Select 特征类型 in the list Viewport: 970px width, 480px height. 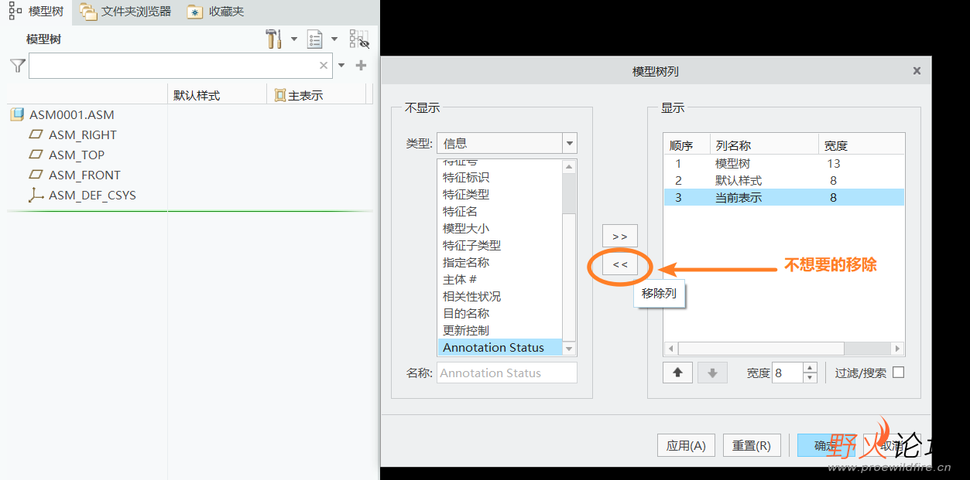click(x=499, y=195)
